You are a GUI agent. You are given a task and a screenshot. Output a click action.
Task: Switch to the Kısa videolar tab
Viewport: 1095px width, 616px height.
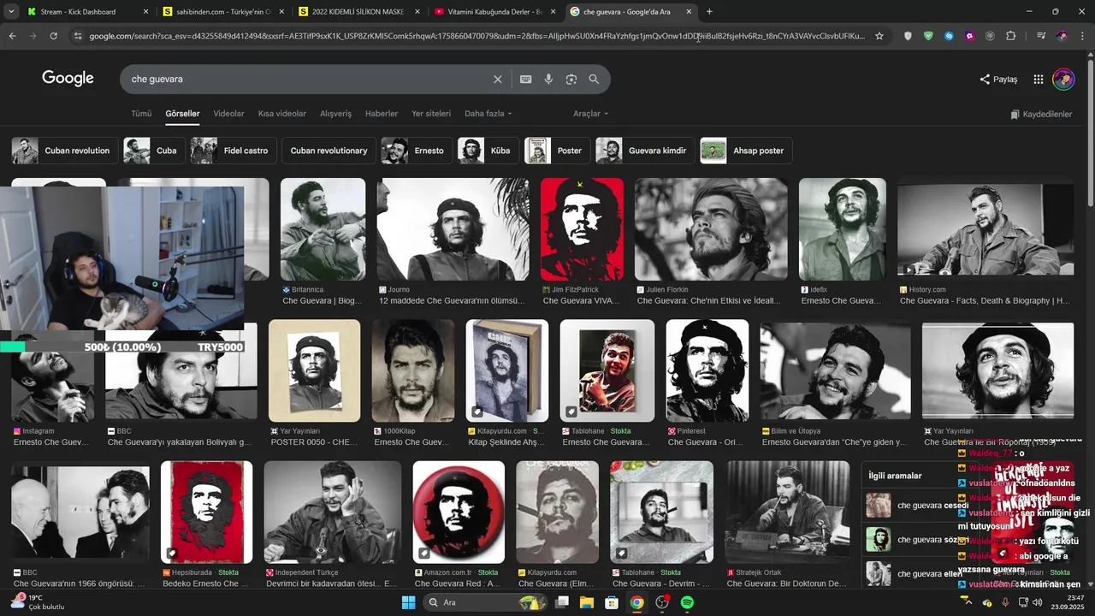pyautogui.click(x=282, y=114)
